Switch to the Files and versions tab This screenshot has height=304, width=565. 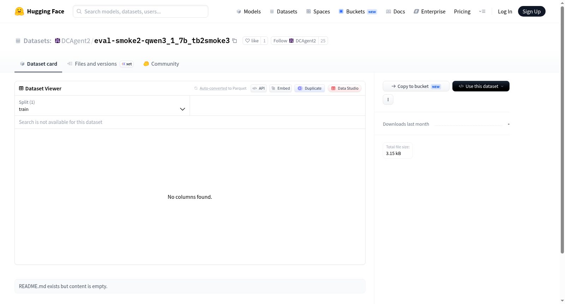pos(100,64)
